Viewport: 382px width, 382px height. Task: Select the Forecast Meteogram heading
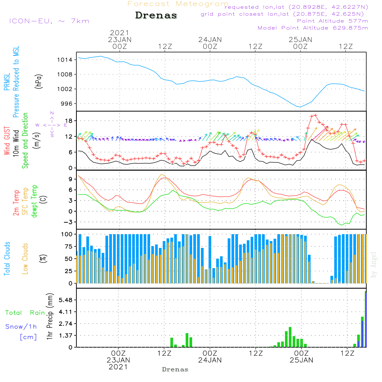178,4
